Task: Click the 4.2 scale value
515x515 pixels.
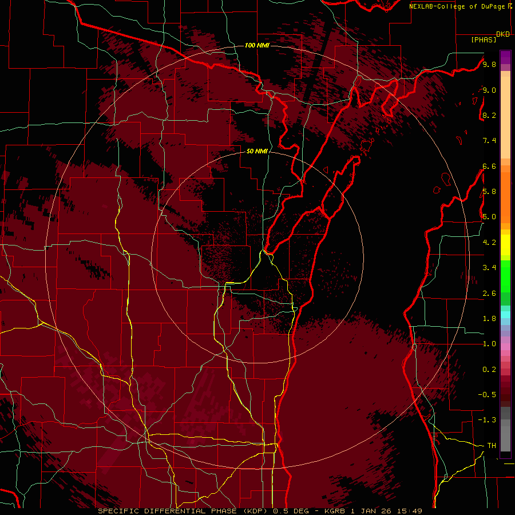Action: coord(489,243)
